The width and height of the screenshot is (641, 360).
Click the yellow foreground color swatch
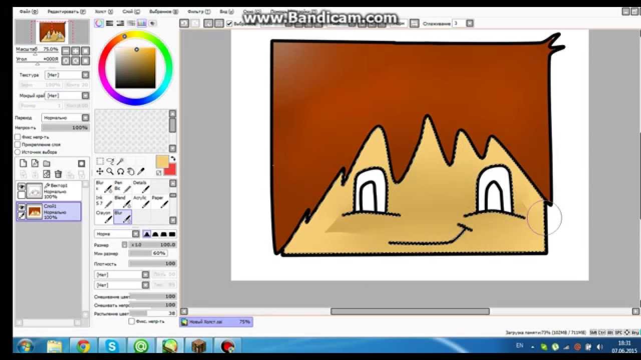162,161
